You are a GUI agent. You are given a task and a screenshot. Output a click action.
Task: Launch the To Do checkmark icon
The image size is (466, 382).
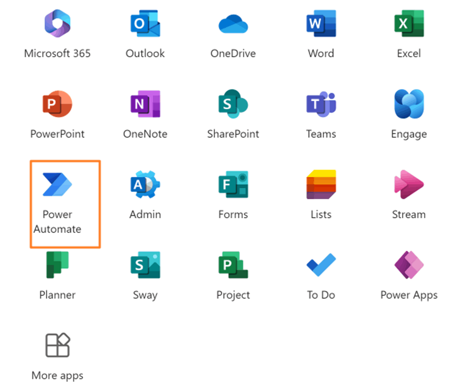pyautogui.click(x=321, y=265)
